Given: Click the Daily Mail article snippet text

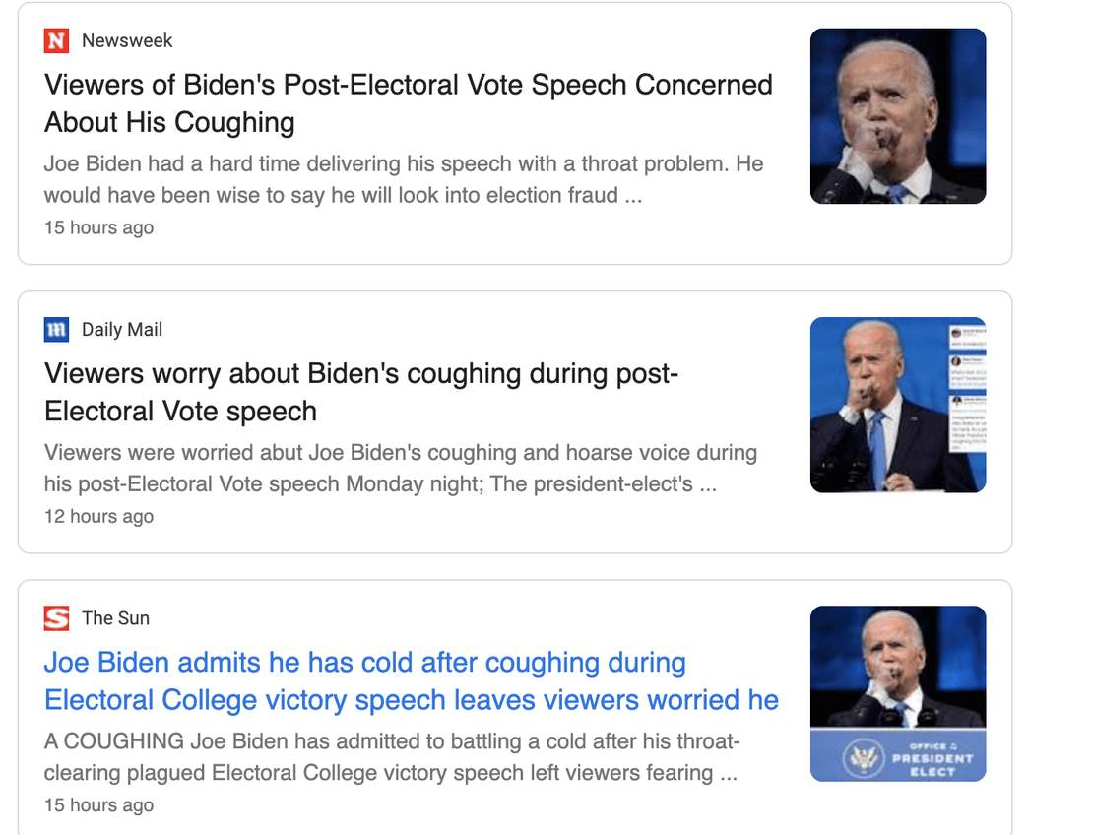Looking at the screenshot, I should [400, 469].
